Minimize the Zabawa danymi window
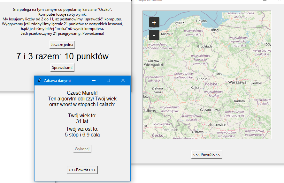Viewport: 284px width, 183px height. click(x=94, y=81)
